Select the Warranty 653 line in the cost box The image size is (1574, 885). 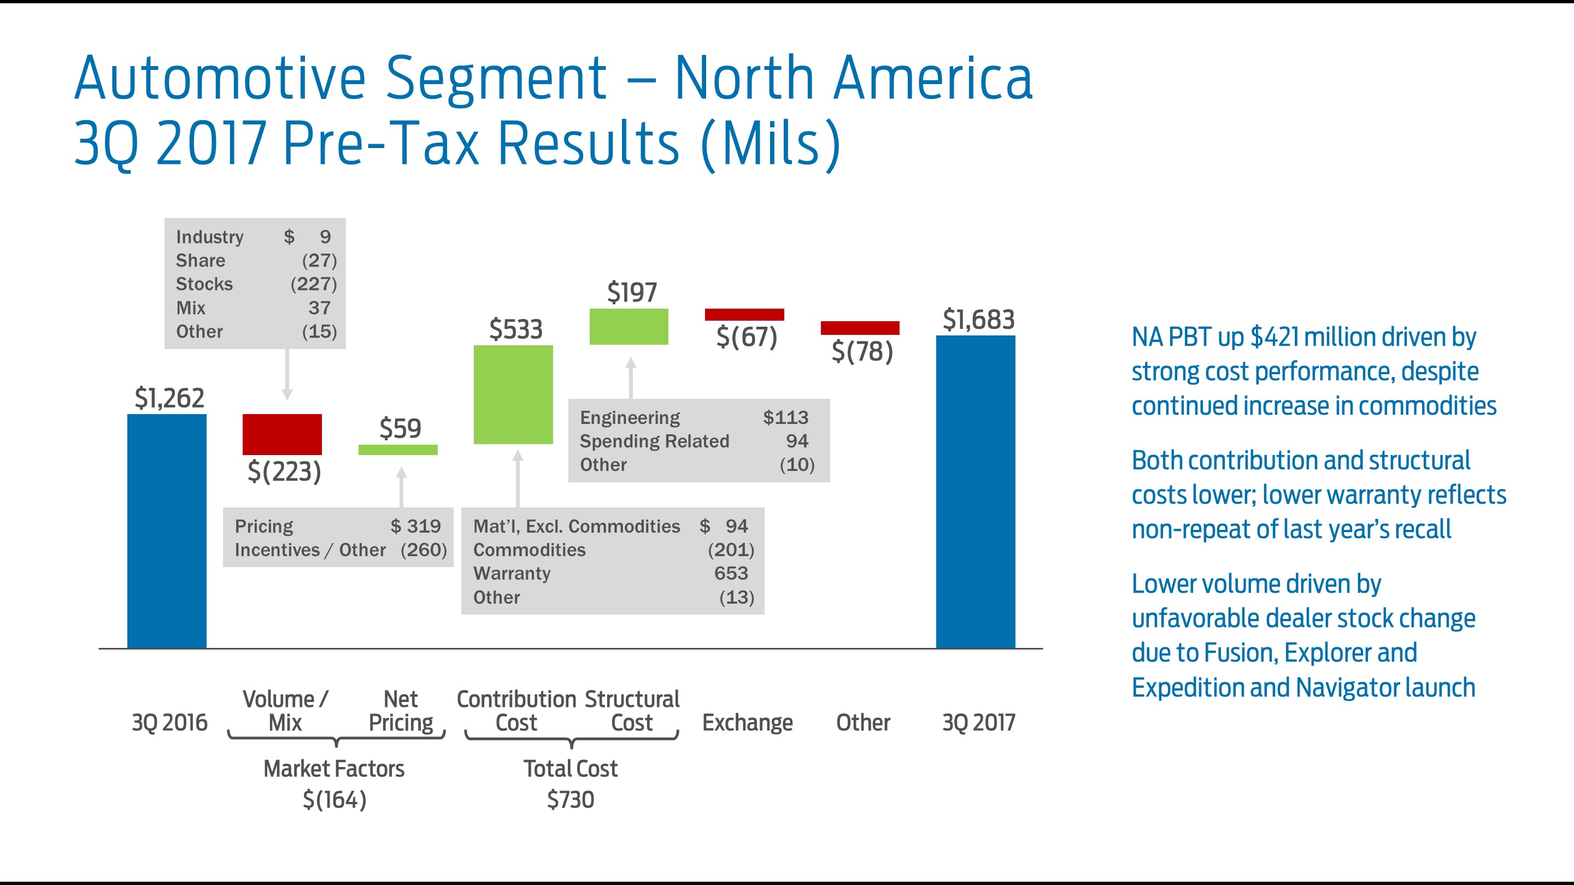611,573
